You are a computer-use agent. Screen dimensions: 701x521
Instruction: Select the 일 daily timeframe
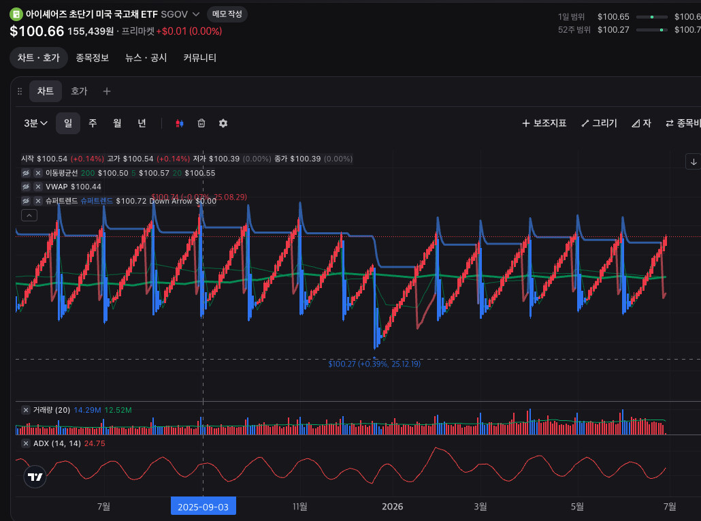pos(68,123)
